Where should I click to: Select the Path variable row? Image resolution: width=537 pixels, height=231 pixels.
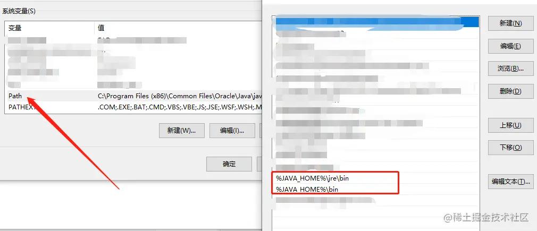pos(133,96)
